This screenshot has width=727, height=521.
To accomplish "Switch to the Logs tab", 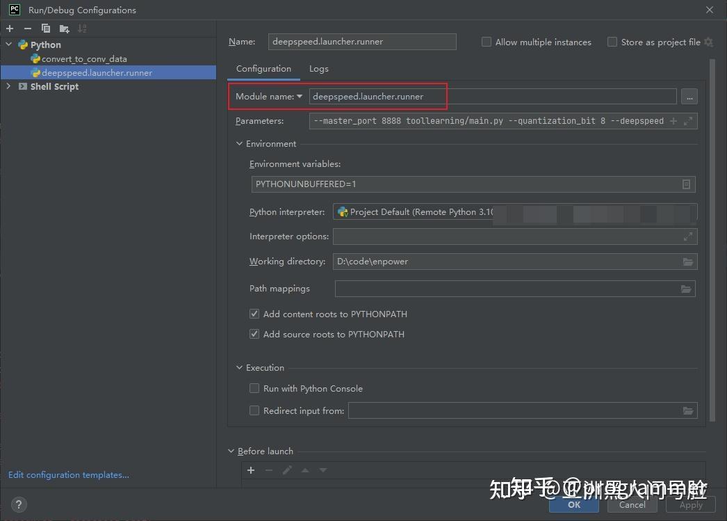I will coord(318,68).
